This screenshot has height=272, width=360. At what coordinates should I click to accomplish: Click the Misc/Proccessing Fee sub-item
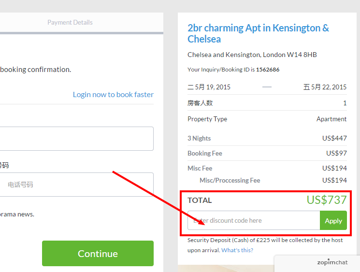(230, 180)
